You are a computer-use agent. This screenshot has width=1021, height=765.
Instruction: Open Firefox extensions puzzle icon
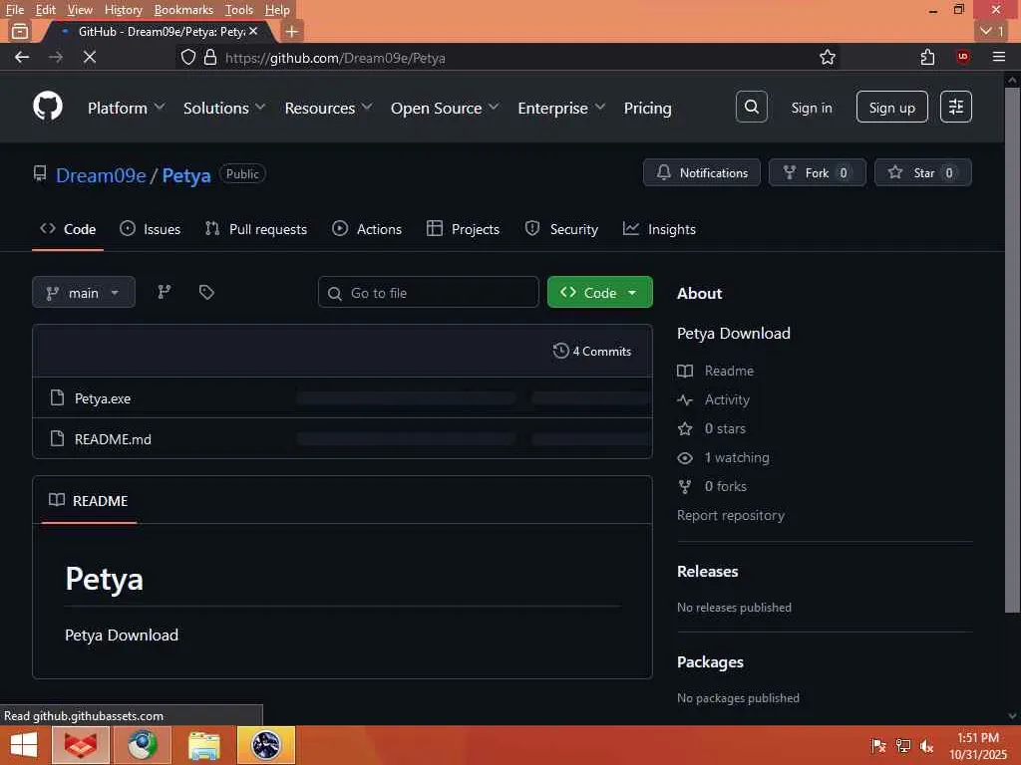click(x=928, y=57)
